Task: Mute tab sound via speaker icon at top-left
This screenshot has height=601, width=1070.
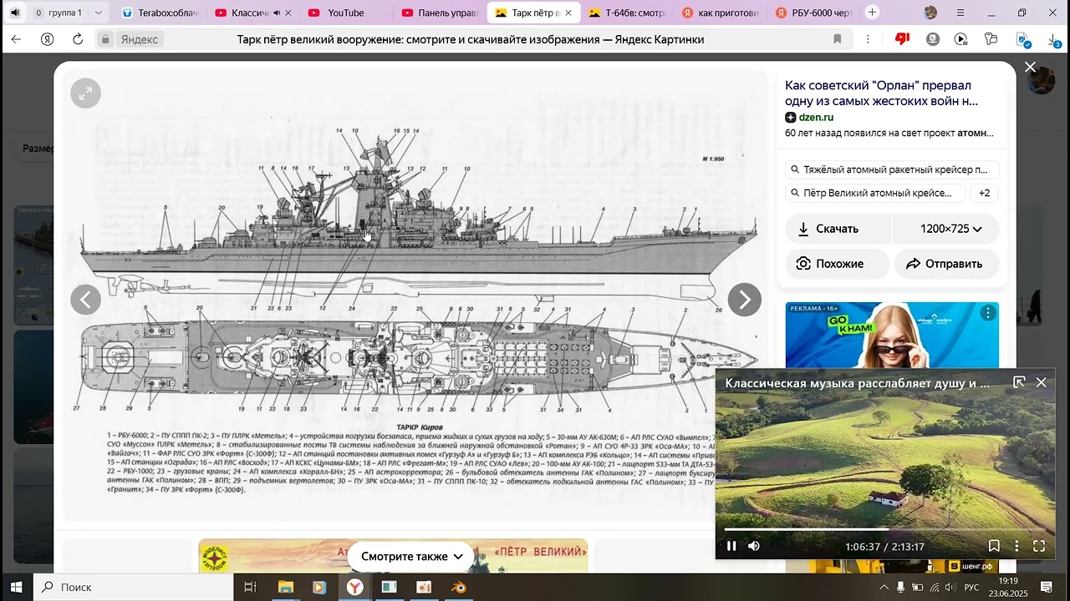Action: (15, 13)
